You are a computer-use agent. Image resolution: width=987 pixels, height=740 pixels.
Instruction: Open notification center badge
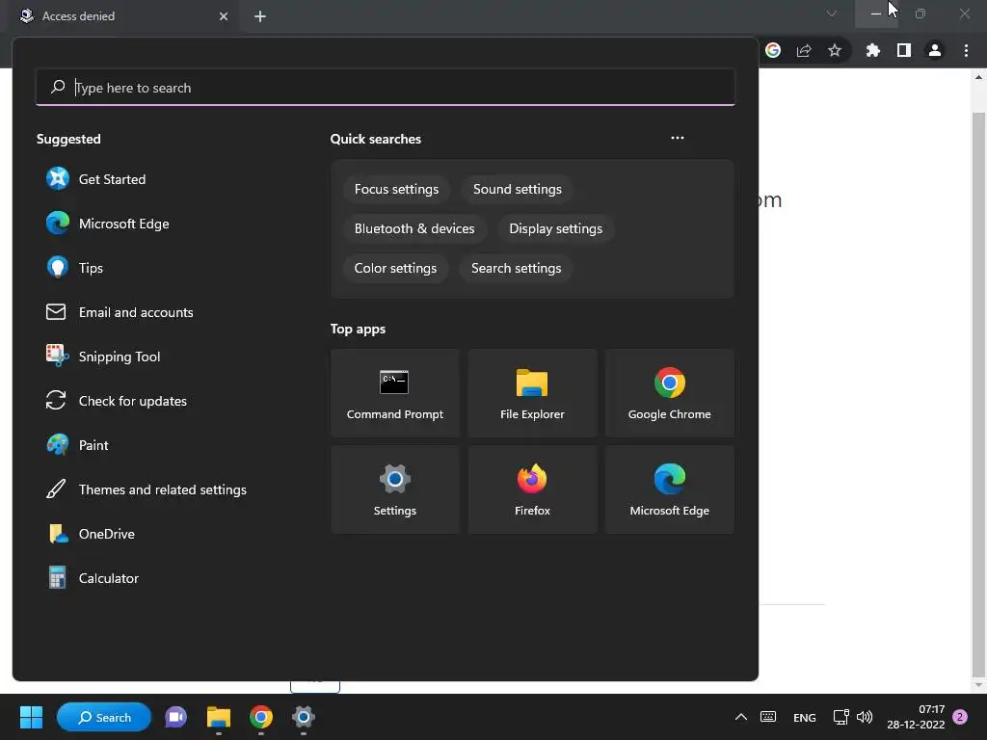[960, 717]
